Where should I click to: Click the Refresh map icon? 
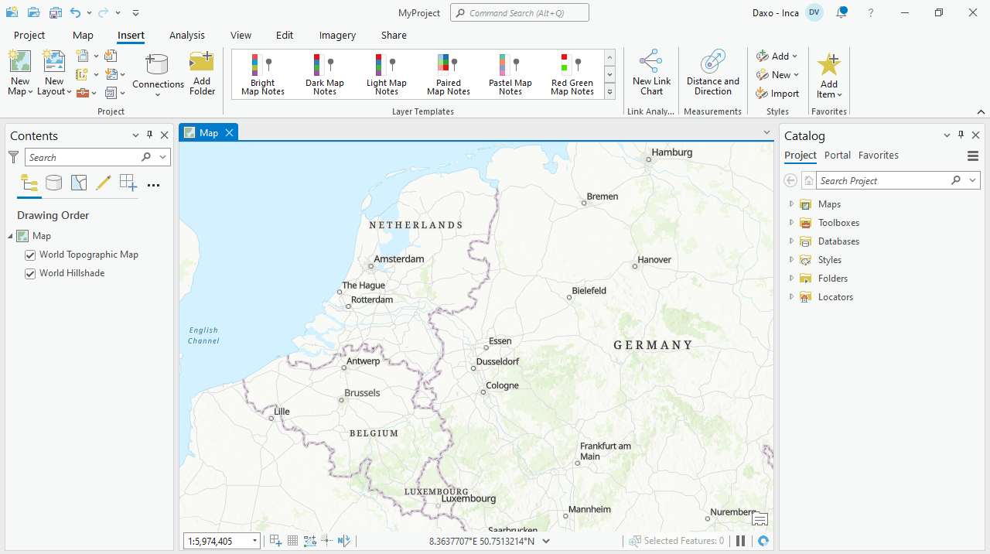coord(763,541)
